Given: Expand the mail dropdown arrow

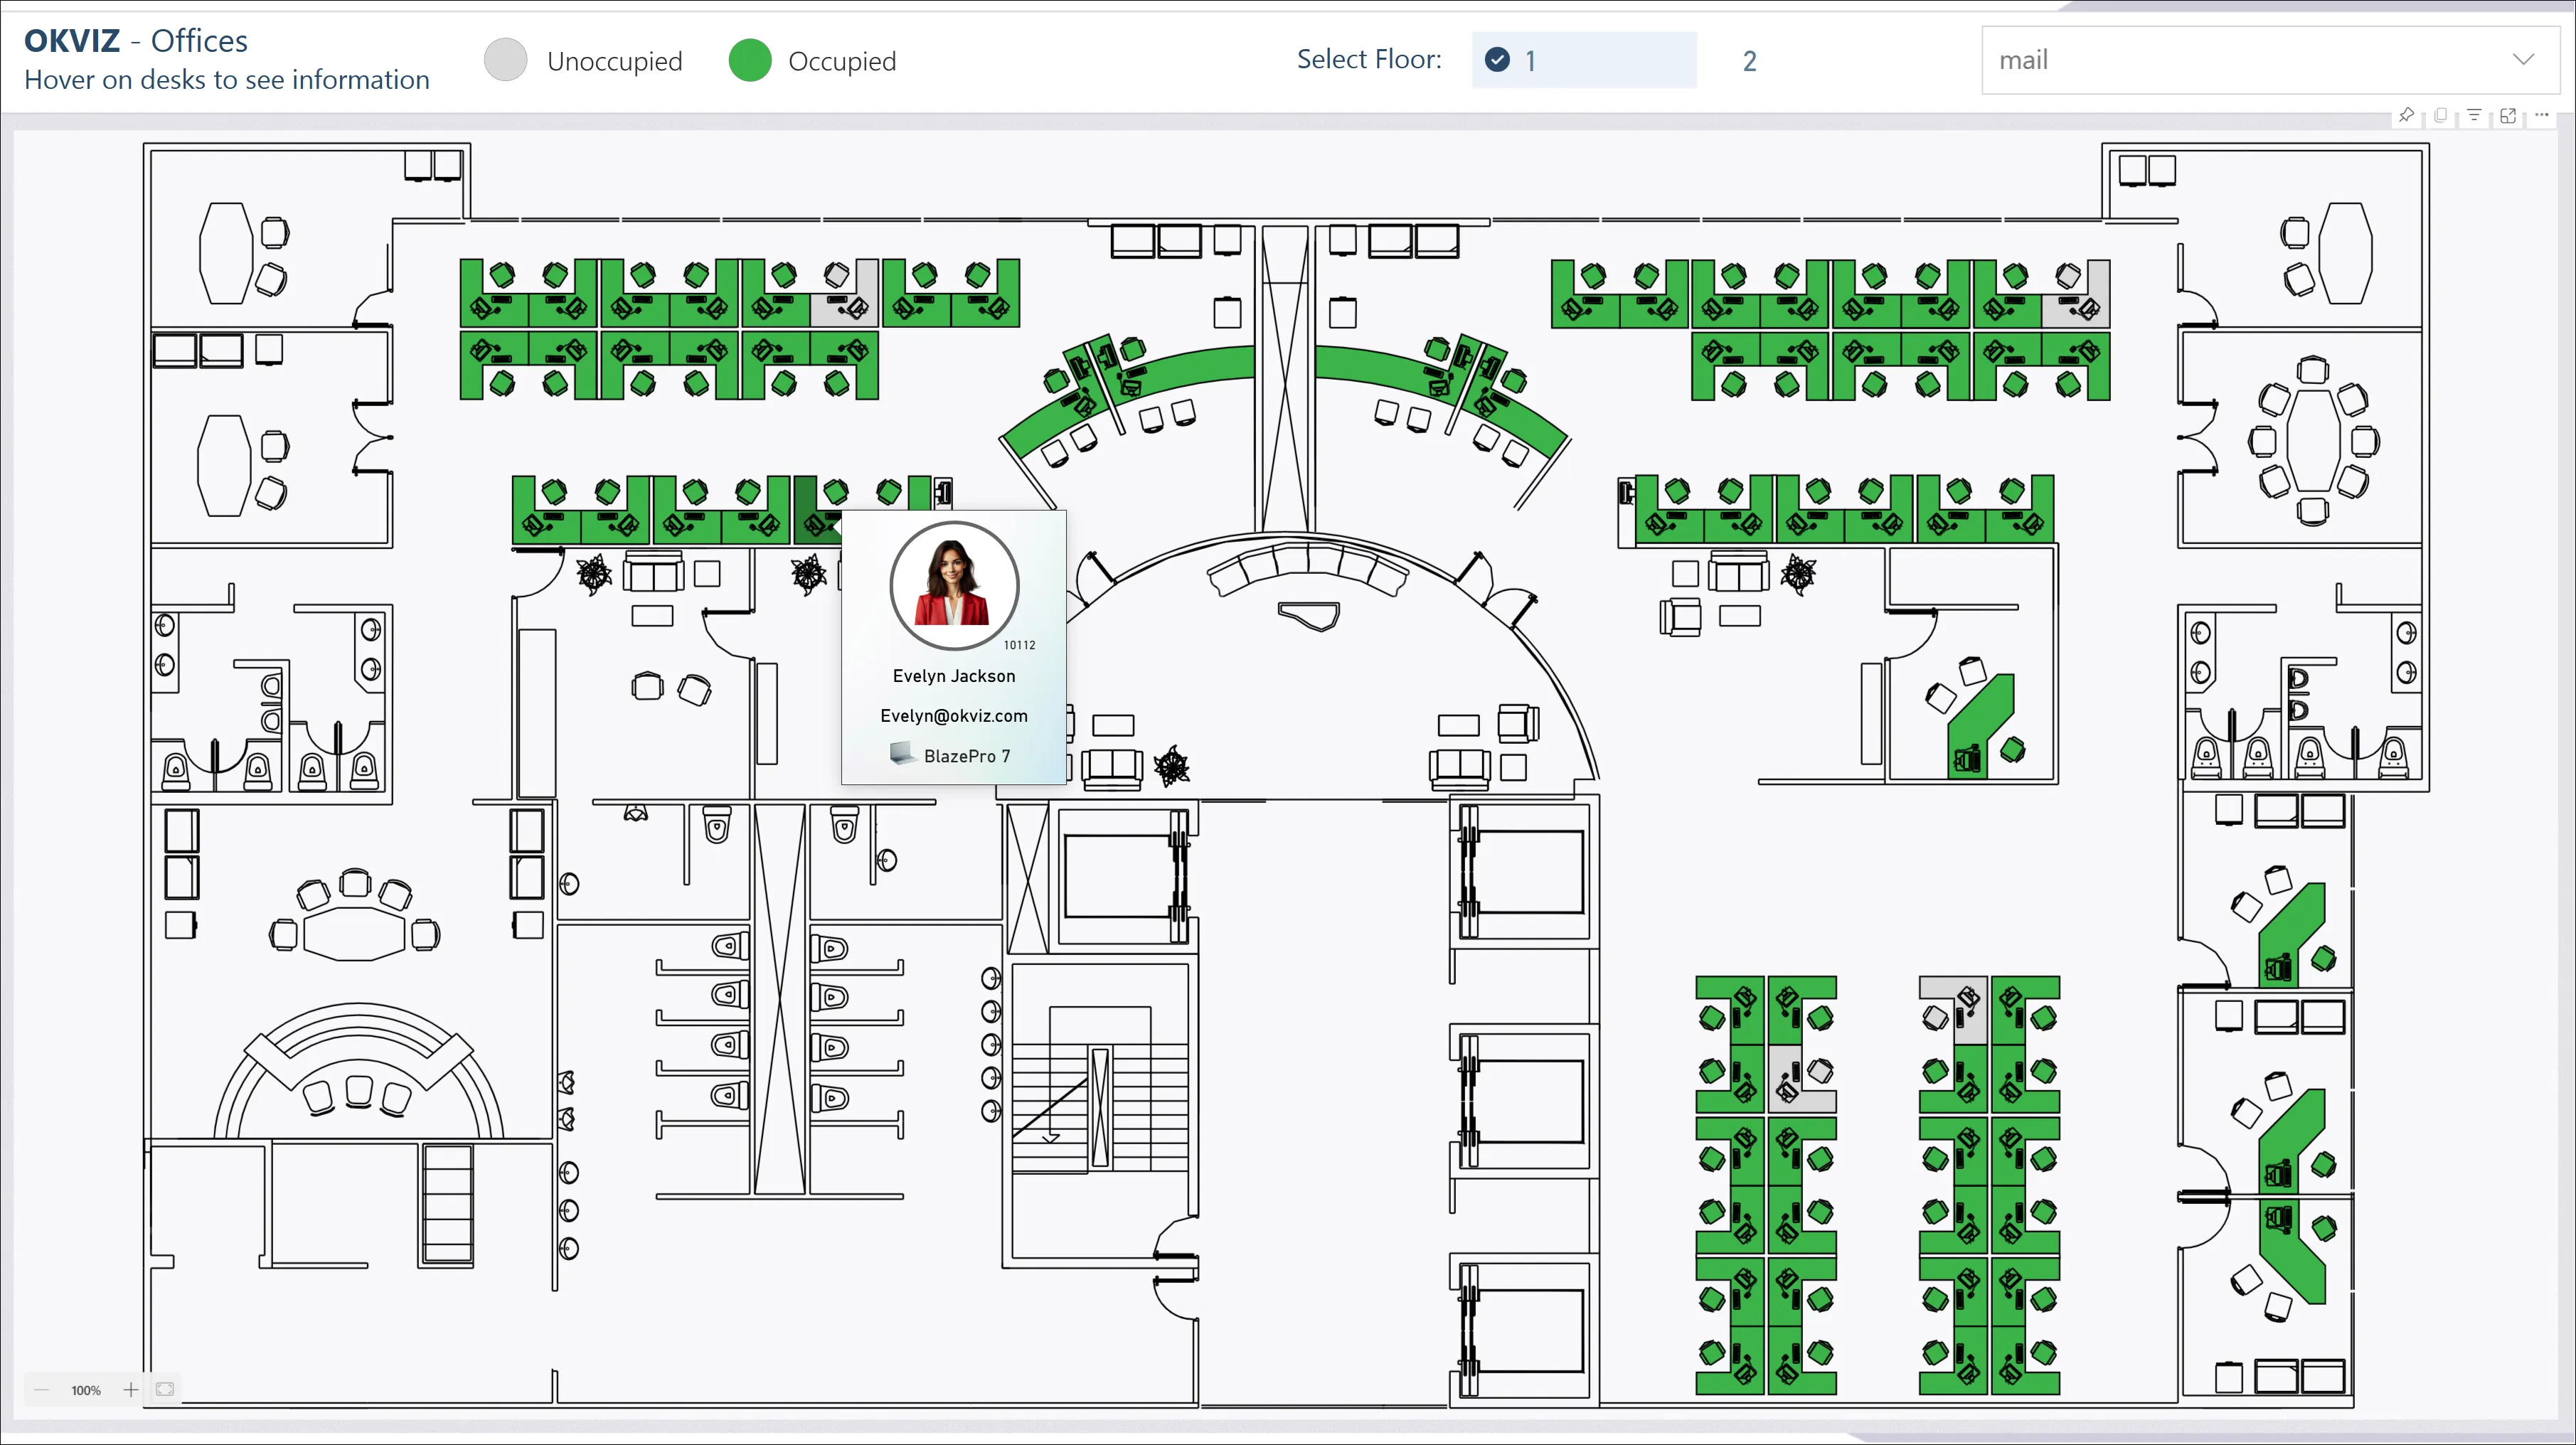Looking at the screenshot, I should (x=2523, y=60).
